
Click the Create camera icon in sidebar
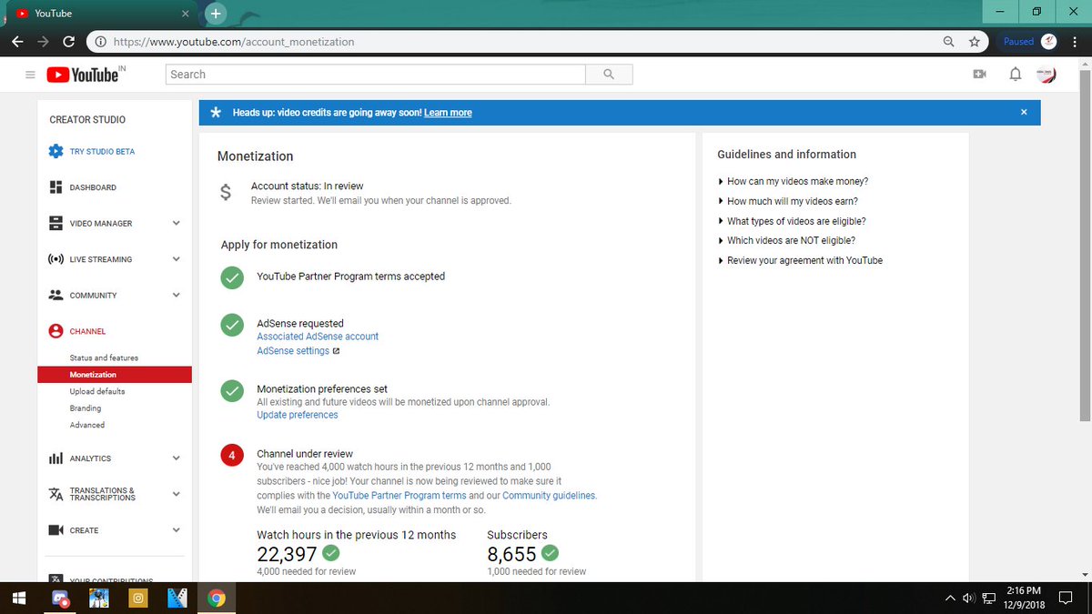[x=56, y=530]
